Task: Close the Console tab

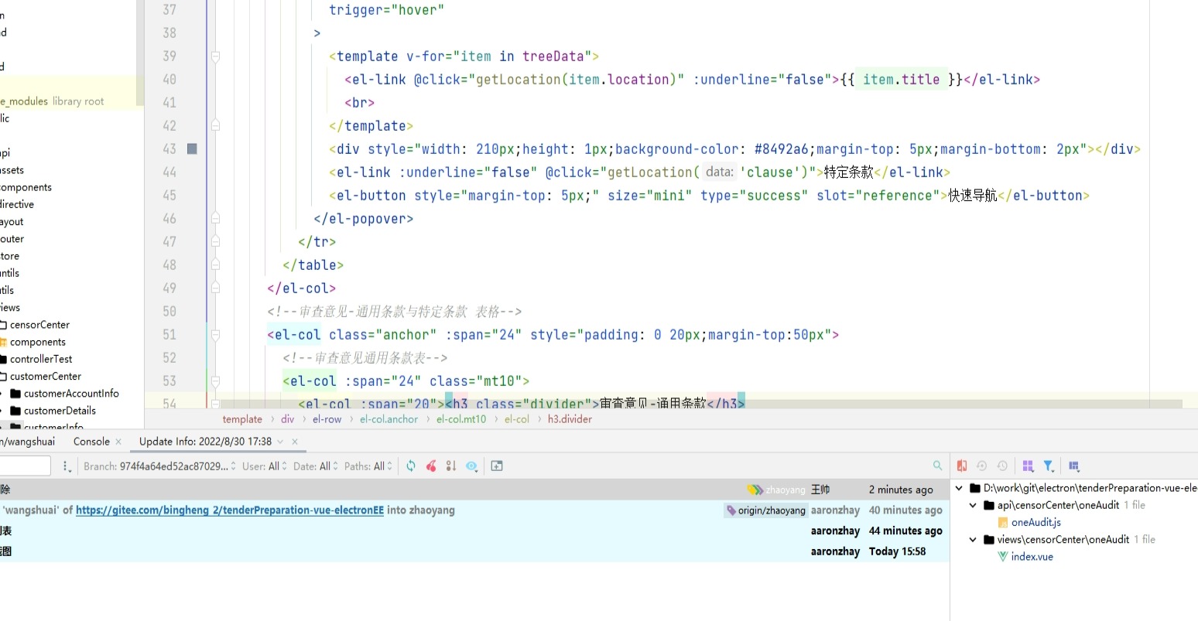Action: [x=118, y=442]
